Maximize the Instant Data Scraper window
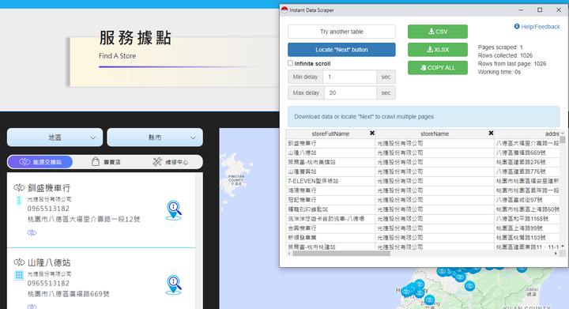 pyautogui.click(x=540, y=9)
